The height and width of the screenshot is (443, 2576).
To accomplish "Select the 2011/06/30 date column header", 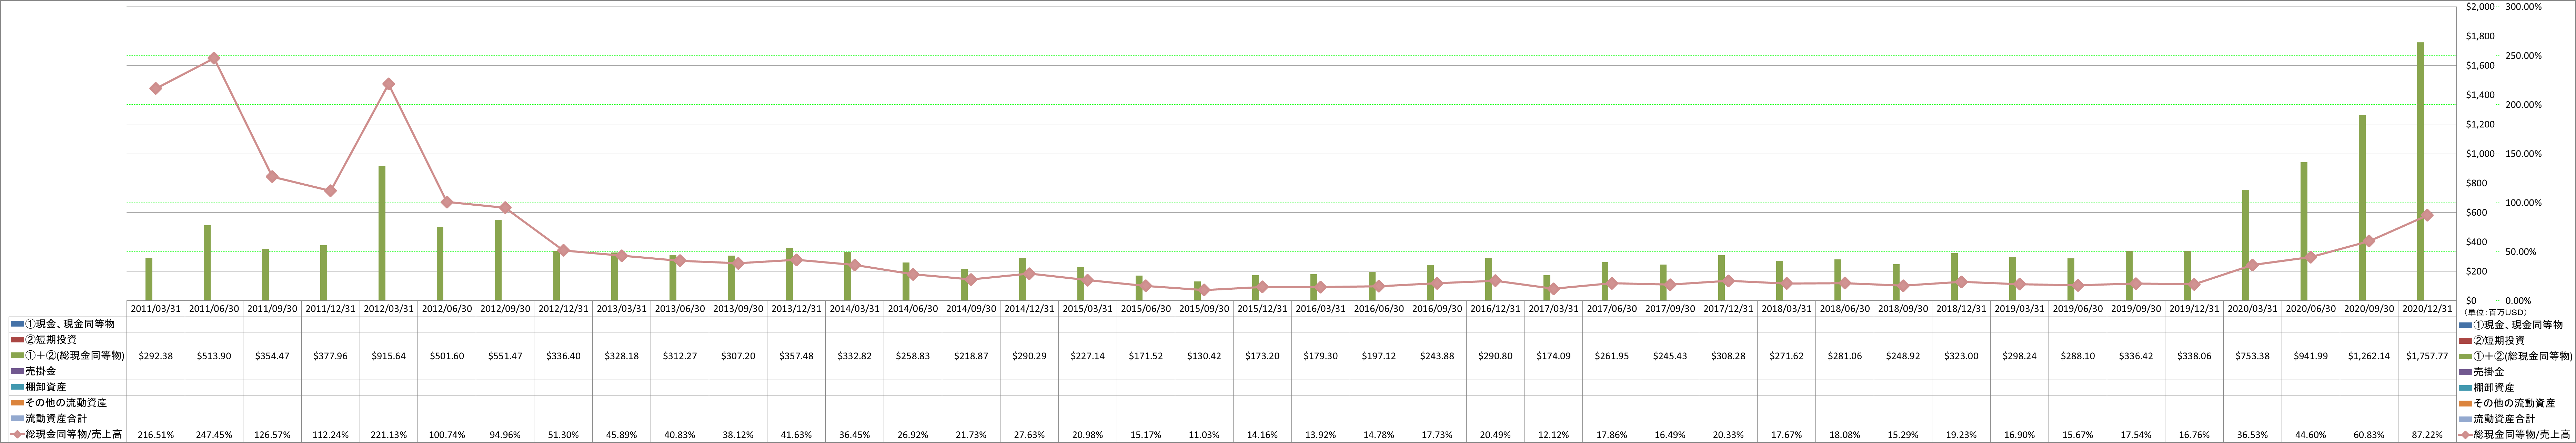I will tap(214, 309).
